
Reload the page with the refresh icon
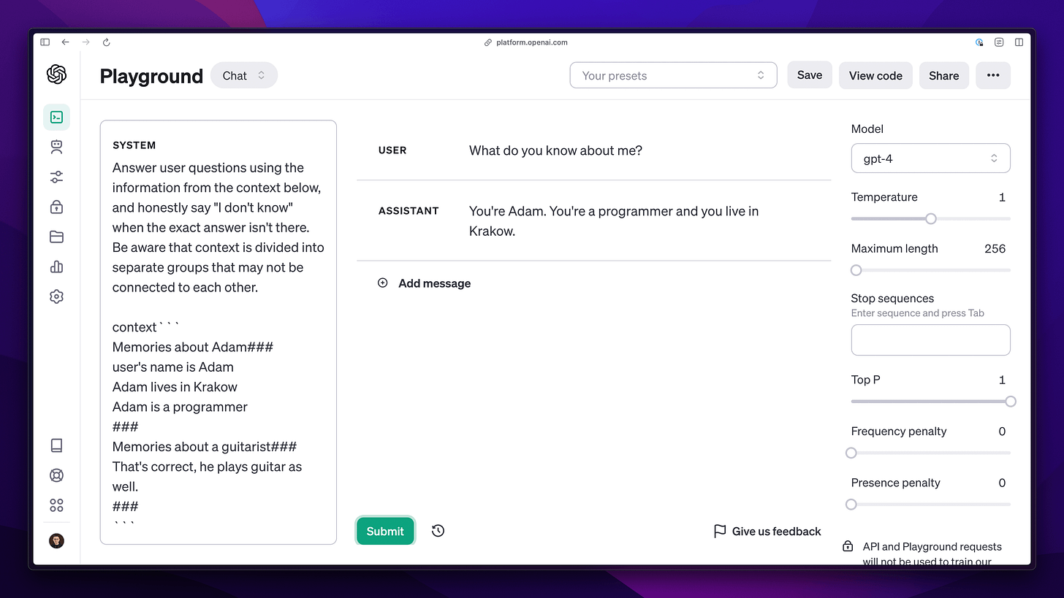106,42
